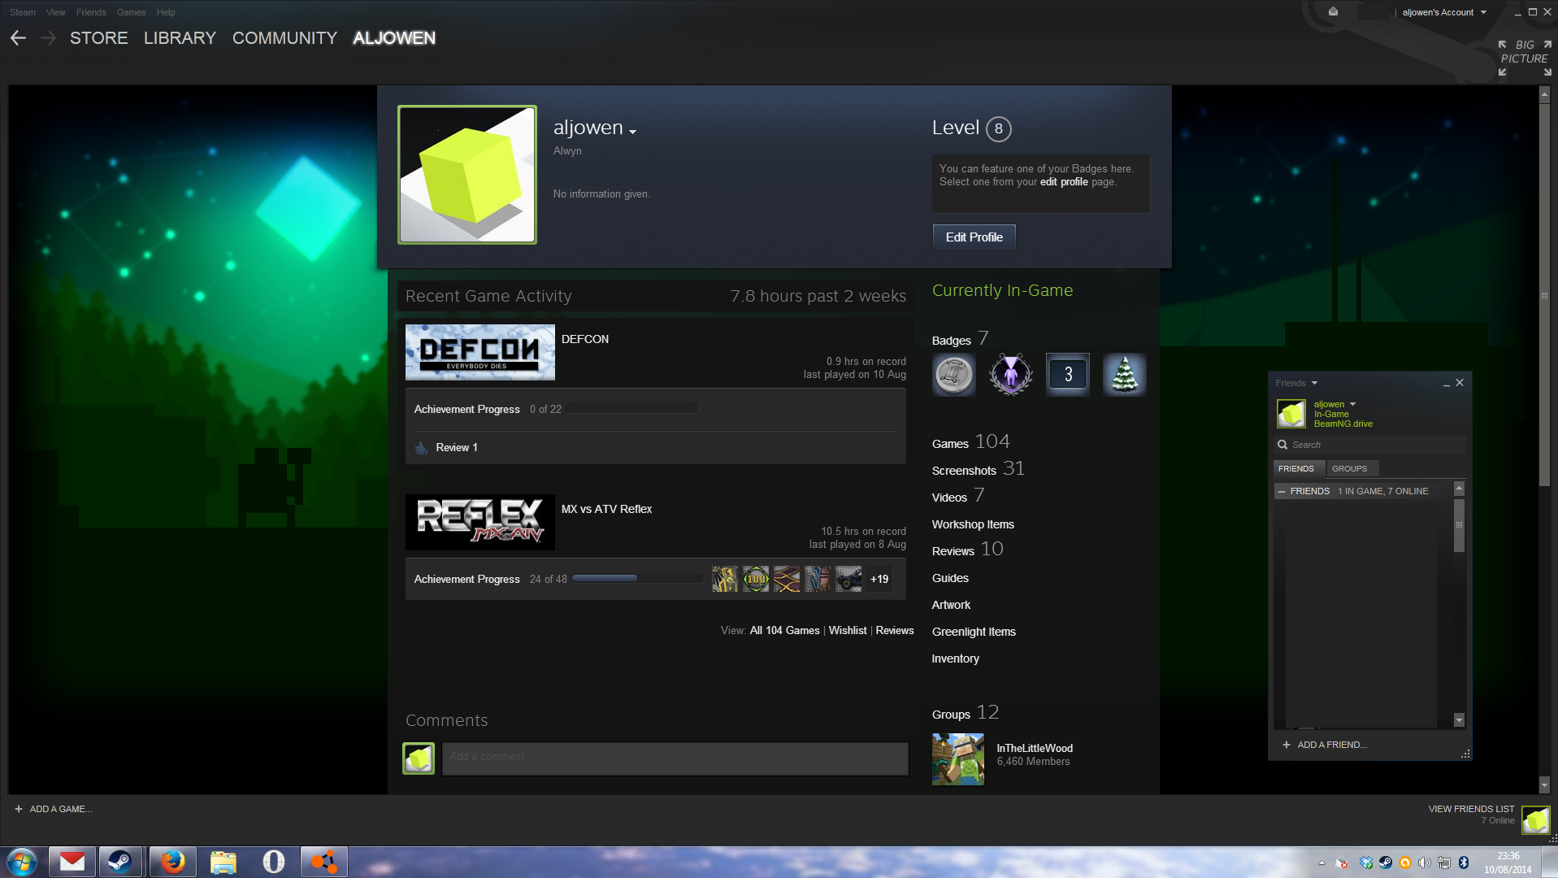Open the Wishlist link
1558x878 pixels.
pyautogui.click(x=848, y=631)
